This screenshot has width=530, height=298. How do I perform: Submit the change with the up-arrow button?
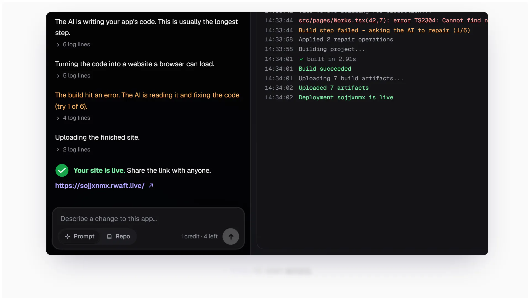pyautogui.click(x=231, y=236)
